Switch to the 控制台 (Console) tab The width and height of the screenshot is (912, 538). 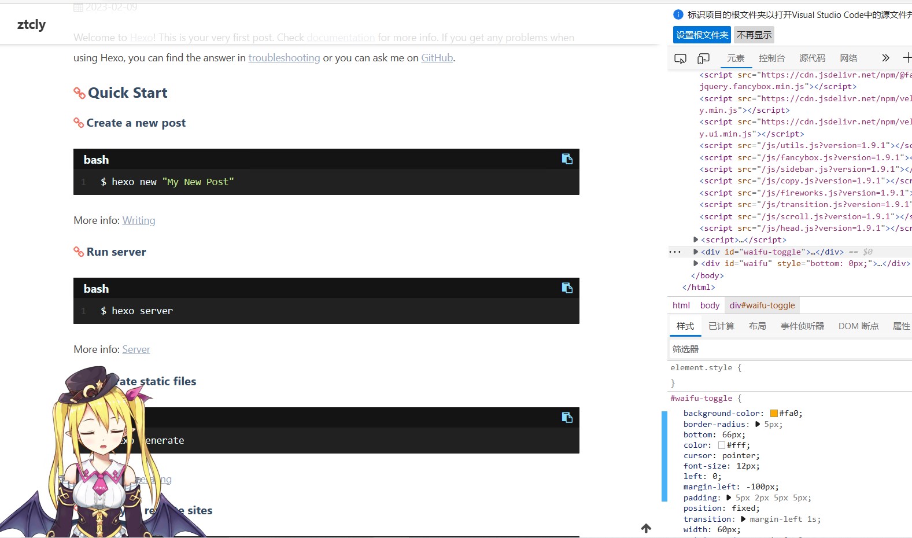(772, 58)
